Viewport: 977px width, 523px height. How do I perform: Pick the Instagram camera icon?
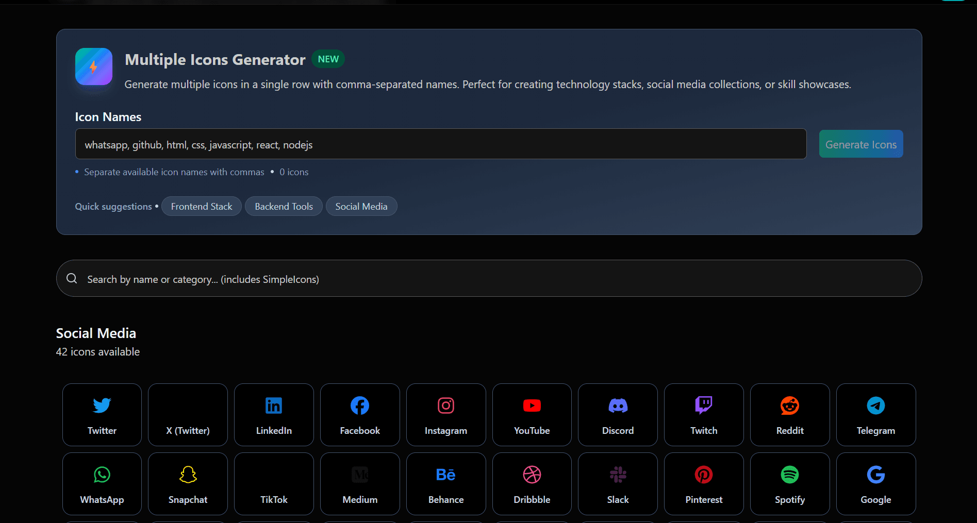446,406
